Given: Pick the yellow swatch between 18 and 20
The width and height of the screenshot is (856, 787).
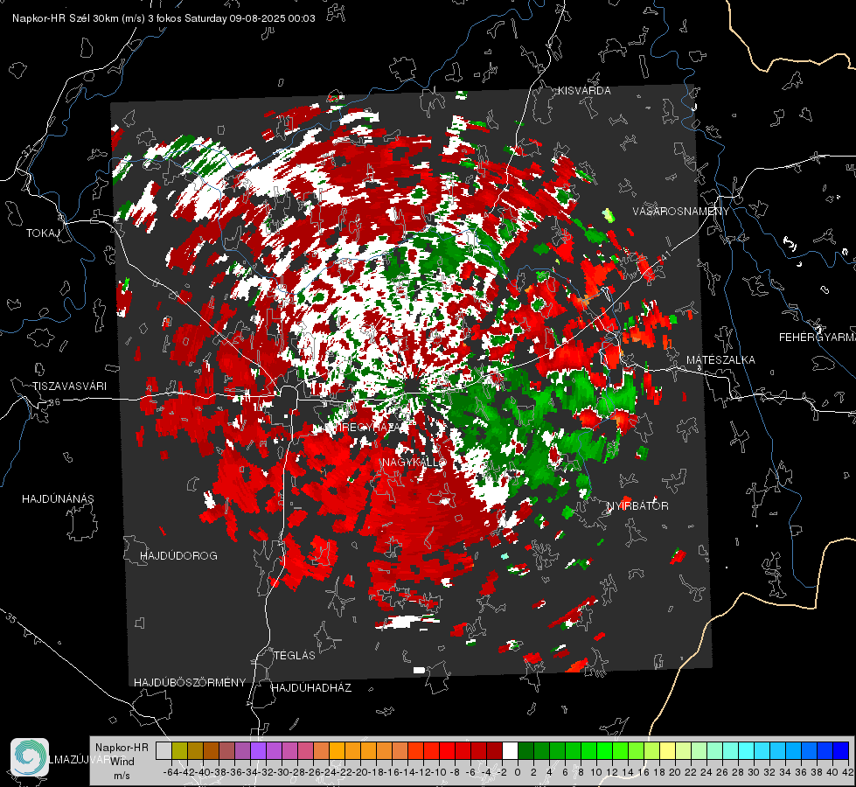Looking at the screenshot, I should [x=667, y=751].
